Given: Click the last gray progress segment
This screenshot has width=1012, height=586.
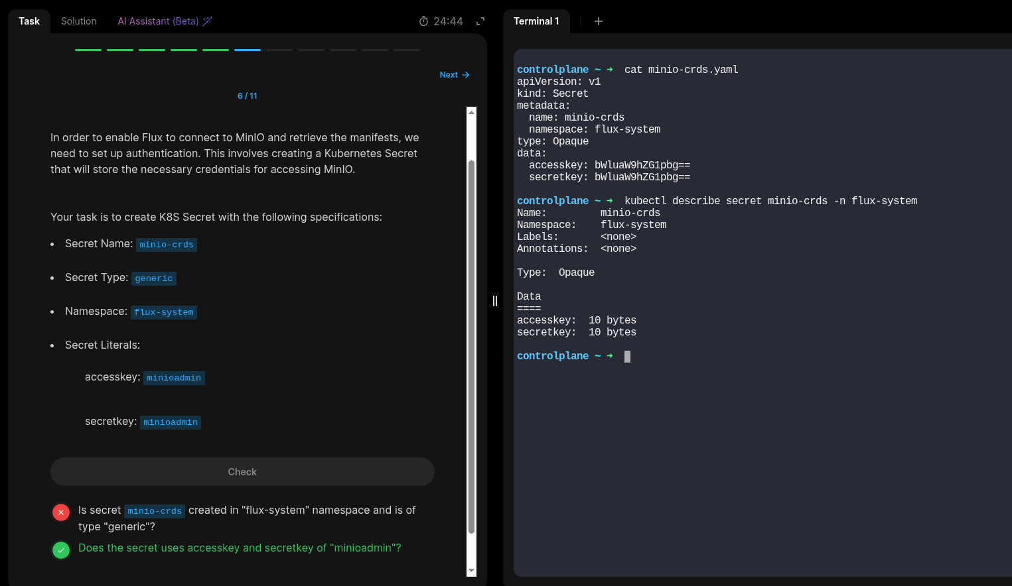Looking at the screenshot, I should [x=407, y=50].
